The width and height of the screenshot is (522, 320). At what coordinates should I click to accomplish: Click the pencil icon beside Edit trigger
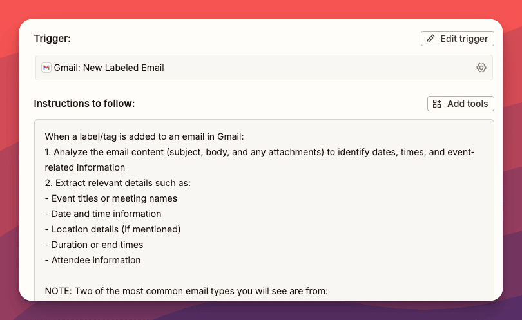click(x=431, y=39)
